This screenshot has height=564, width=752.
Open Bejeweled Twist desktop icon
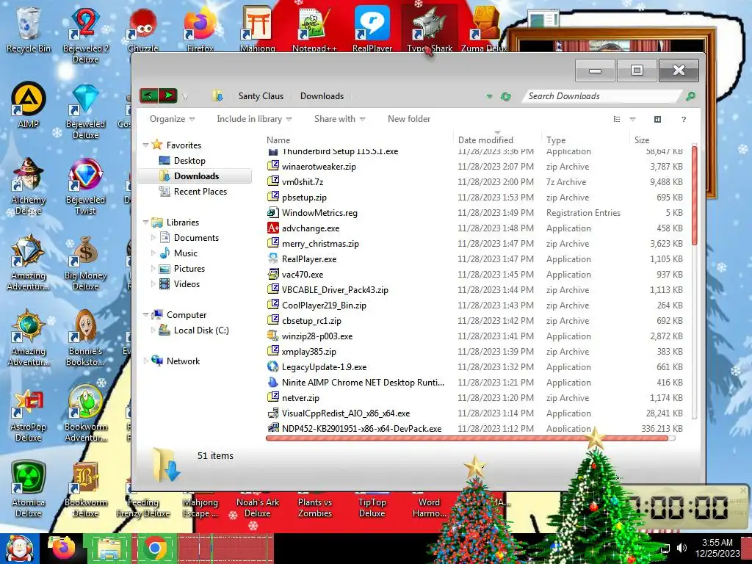(x=85, y=186)
